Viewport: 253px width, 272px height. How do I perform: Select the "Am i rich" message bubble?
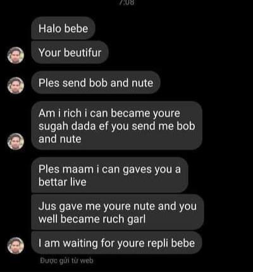click(116, 126)
